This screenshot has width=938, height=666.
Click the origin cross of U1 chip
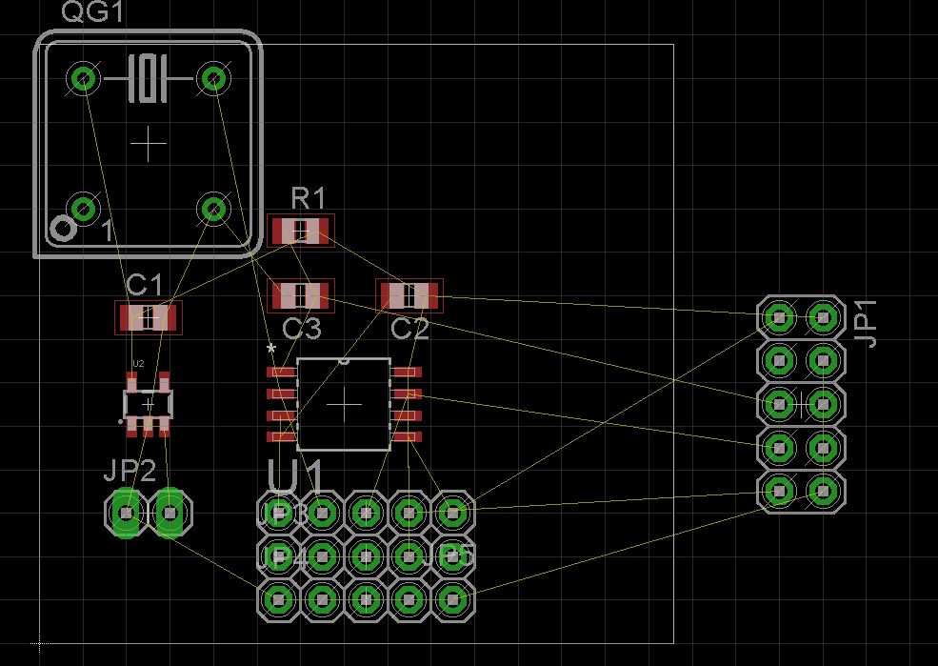point(345,405)
